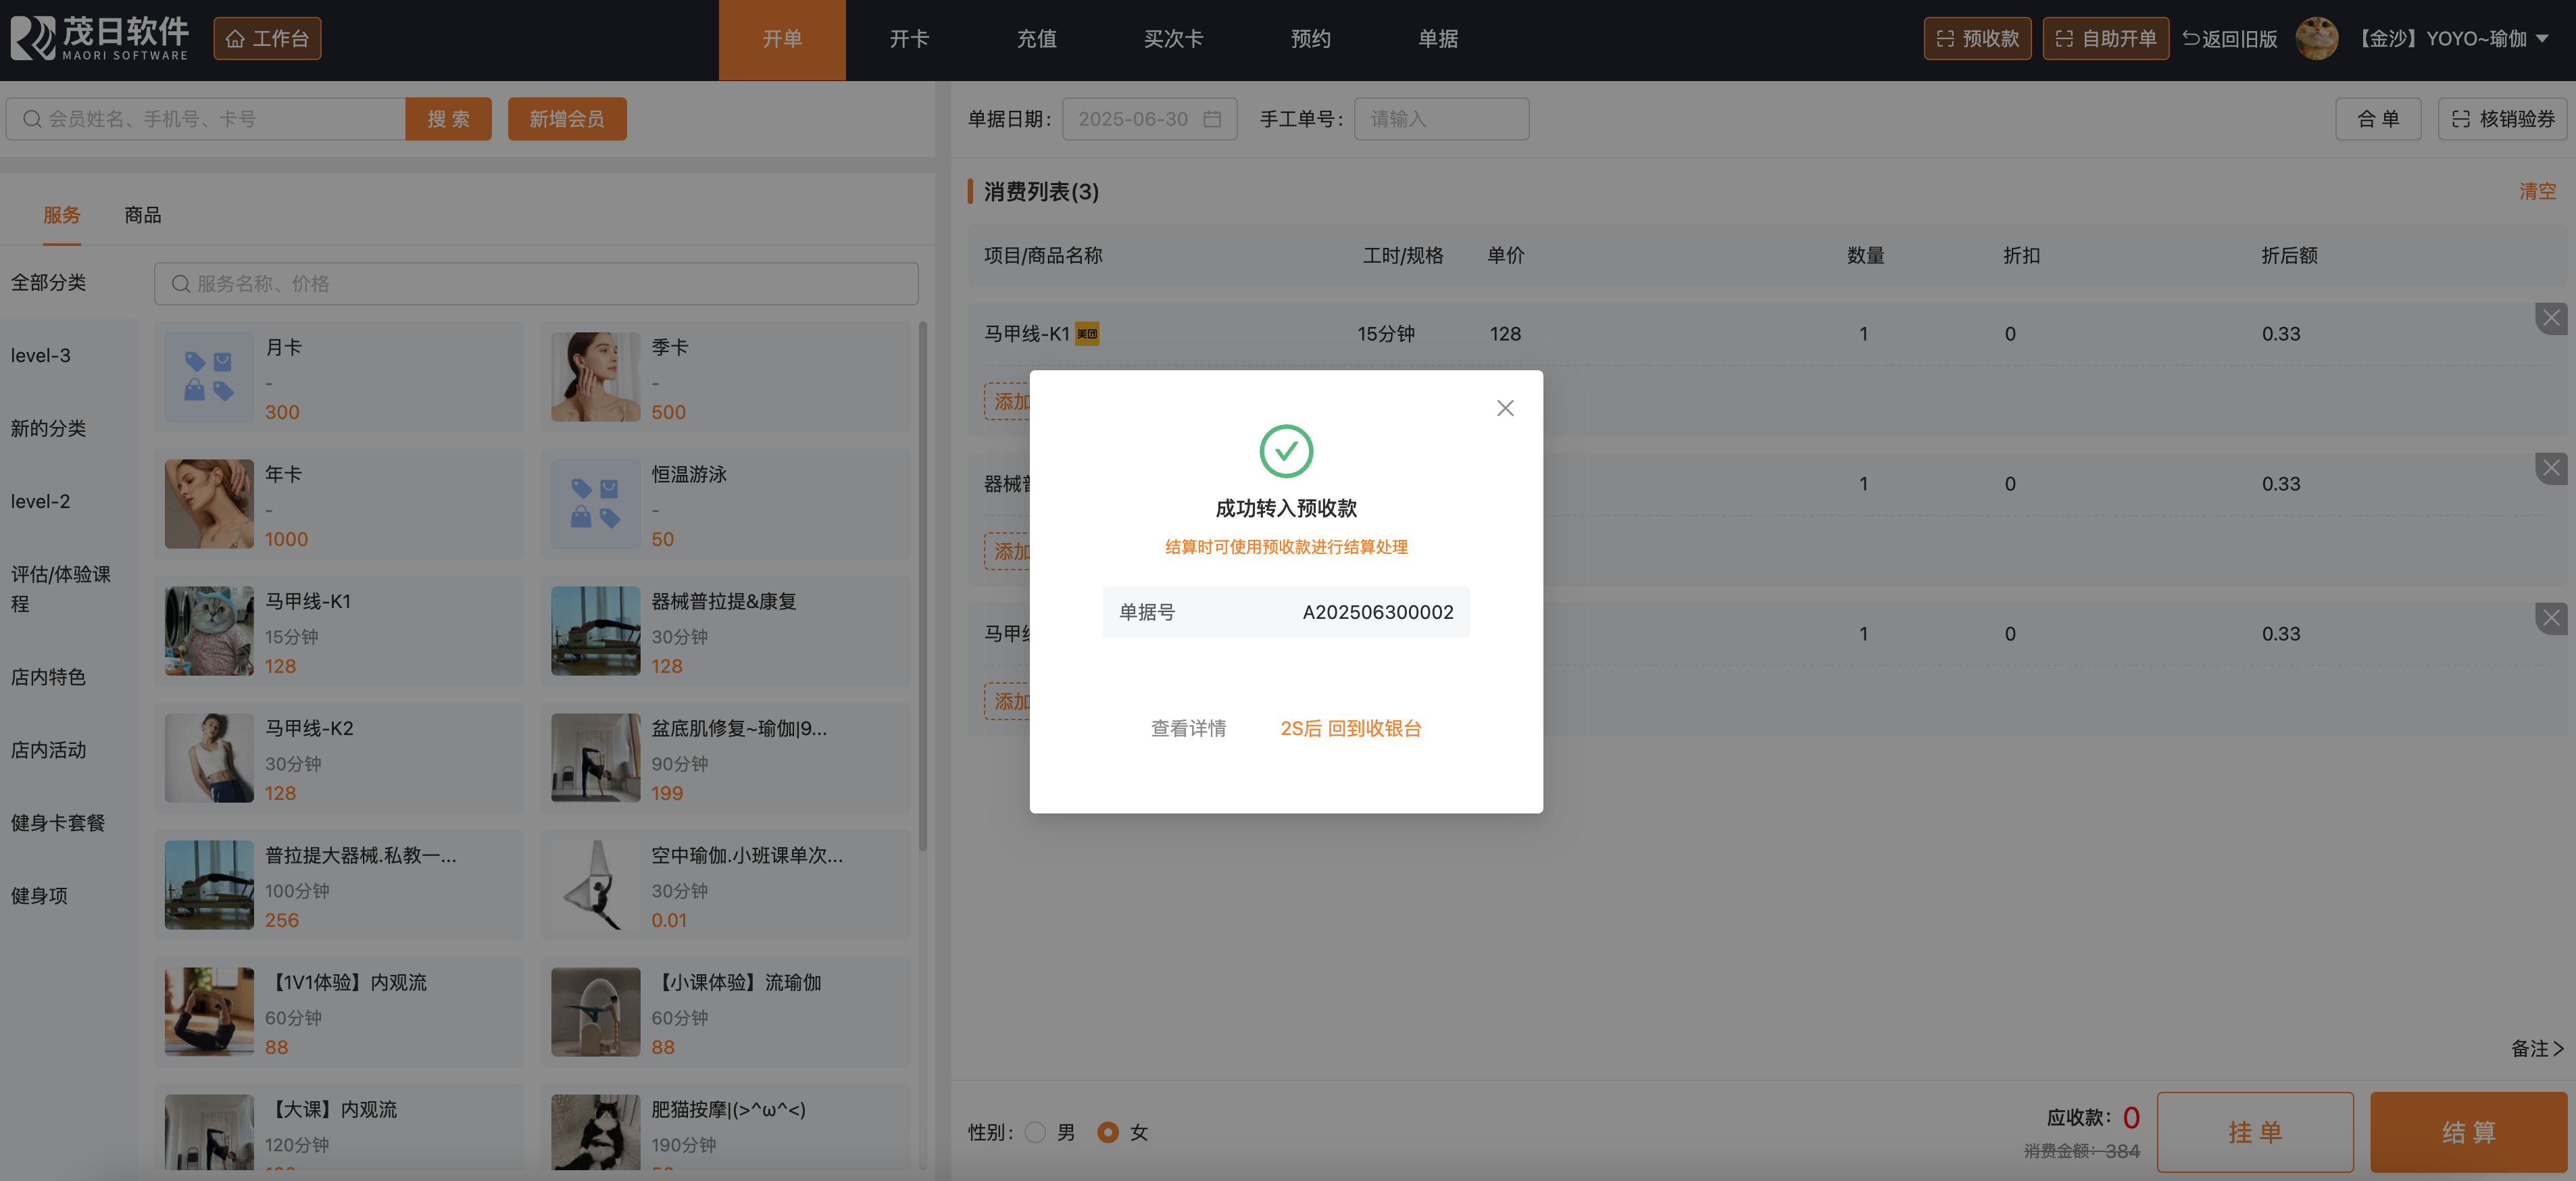Remove first 马甲线-K1 row with X
This screenshot has width=2576, height=1181.
[x=2551, y=318]
